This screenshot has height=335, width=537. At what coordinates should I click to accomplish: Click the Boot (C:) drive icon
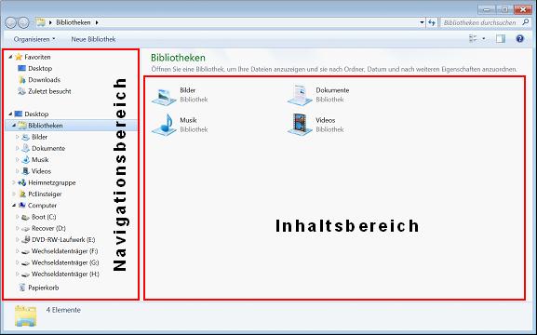click(25, 217)
